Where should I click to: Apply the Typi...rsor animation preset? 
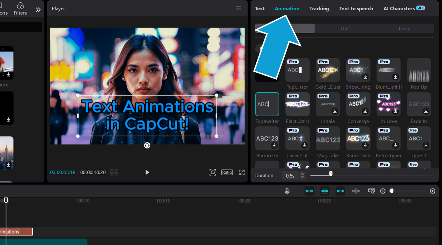point(298,70)
